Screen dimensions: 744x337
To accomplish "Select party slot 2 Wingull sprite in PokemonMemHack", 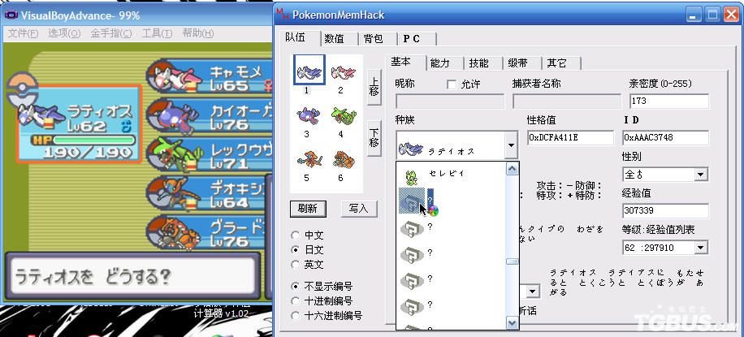I will [x=343, y=72].
